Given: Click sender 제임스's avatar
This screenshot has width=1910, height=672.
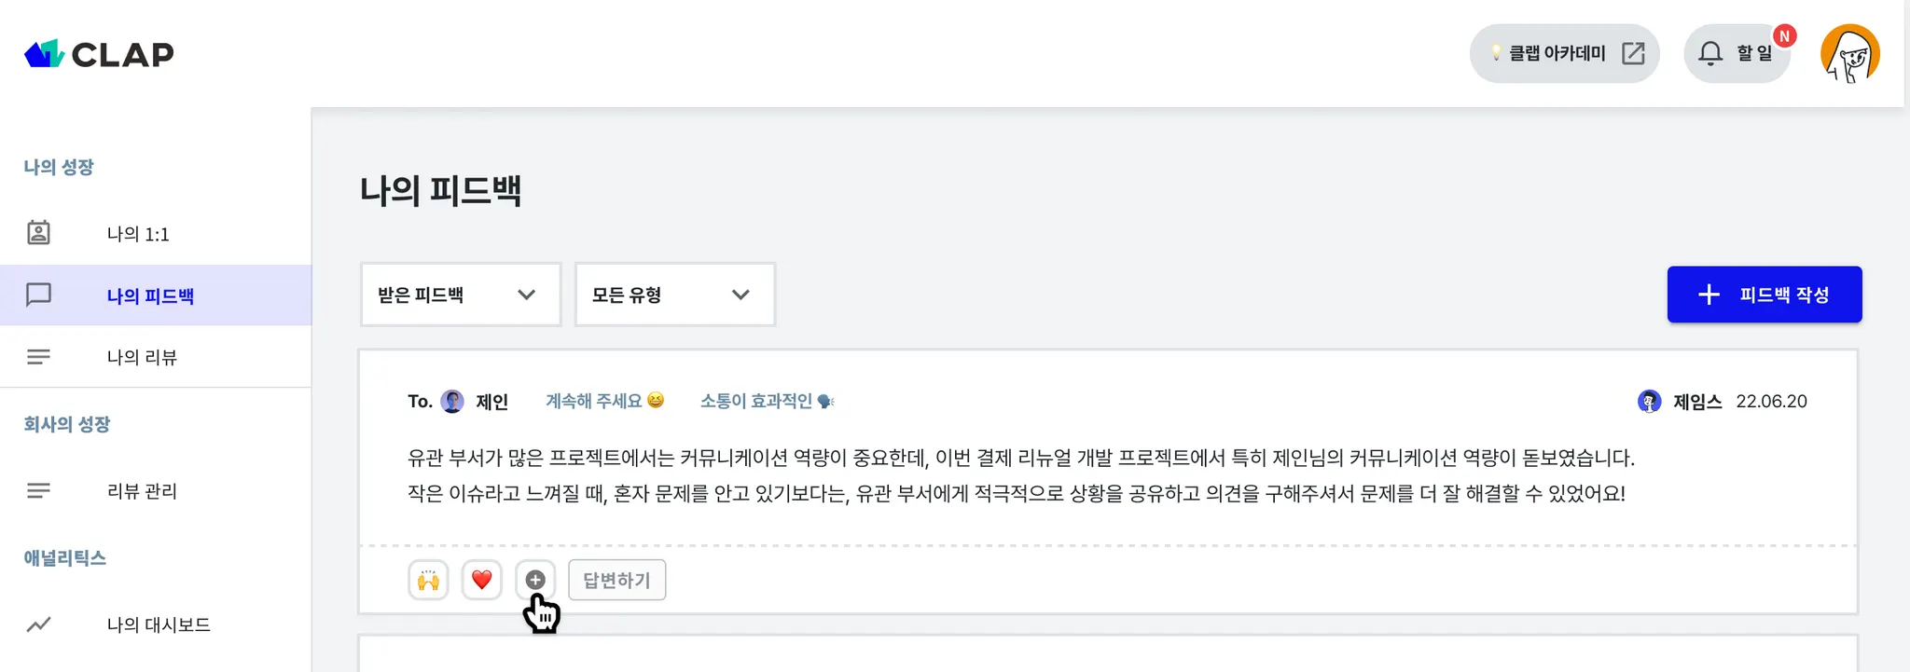Looking at the screenshot, I should pyautogui.click(x=1649, y=402).
